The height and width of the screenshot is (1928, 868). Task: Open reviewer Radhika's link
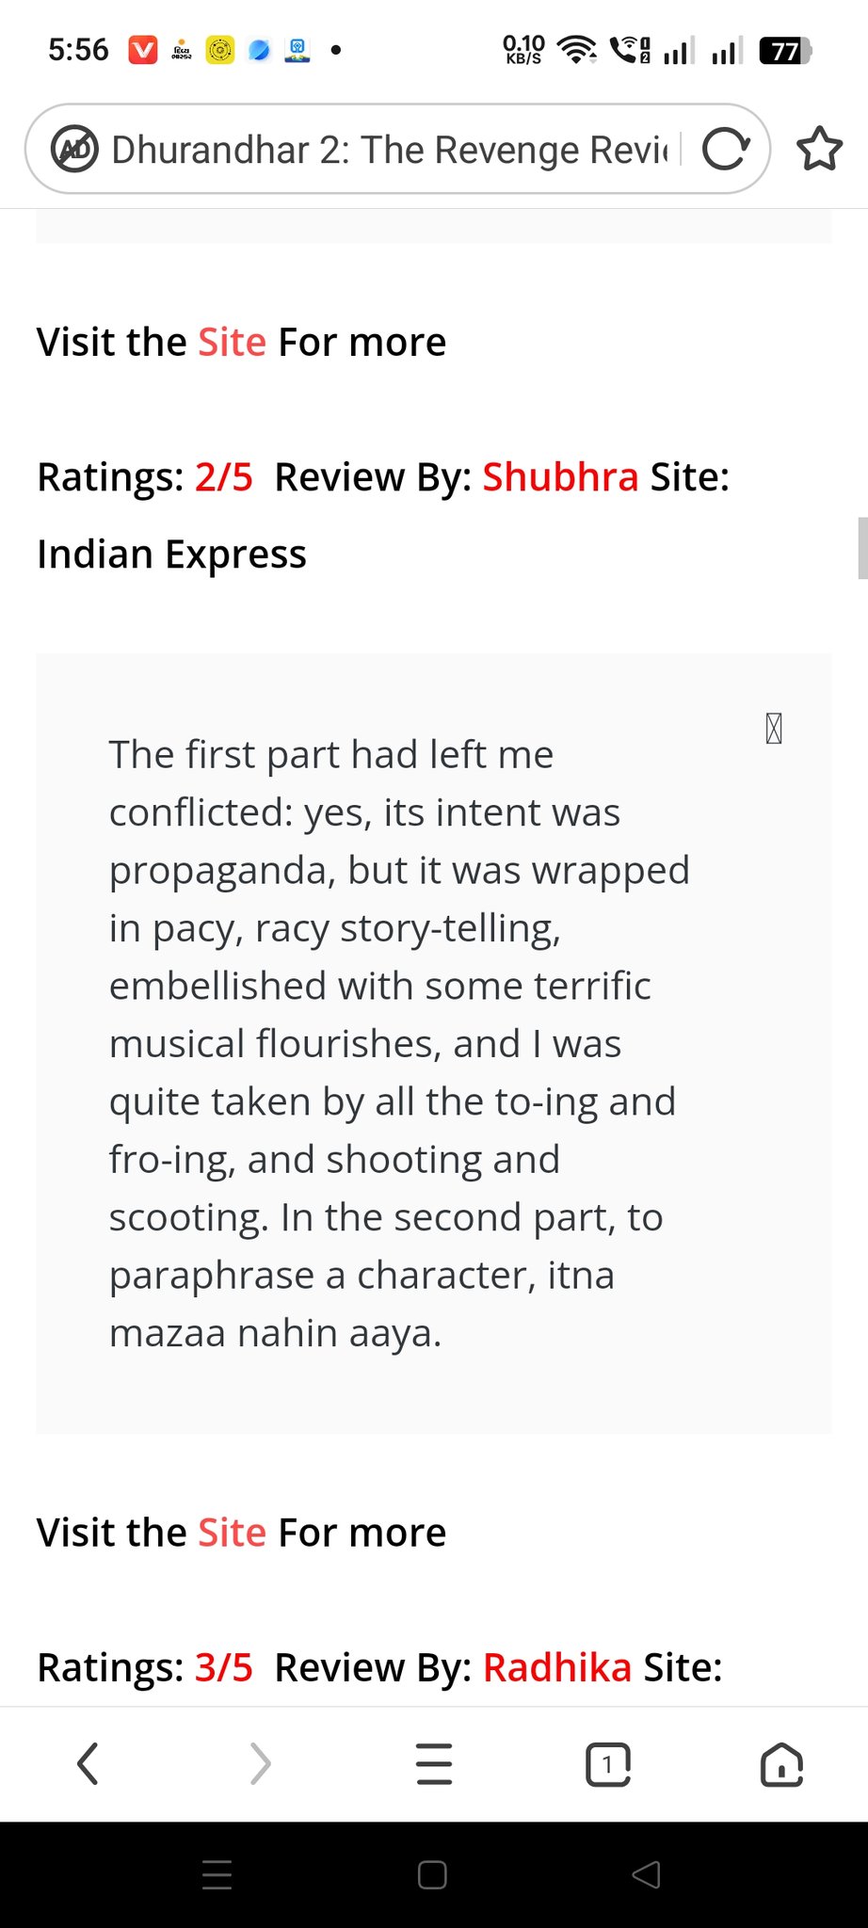coord(556,1667)
